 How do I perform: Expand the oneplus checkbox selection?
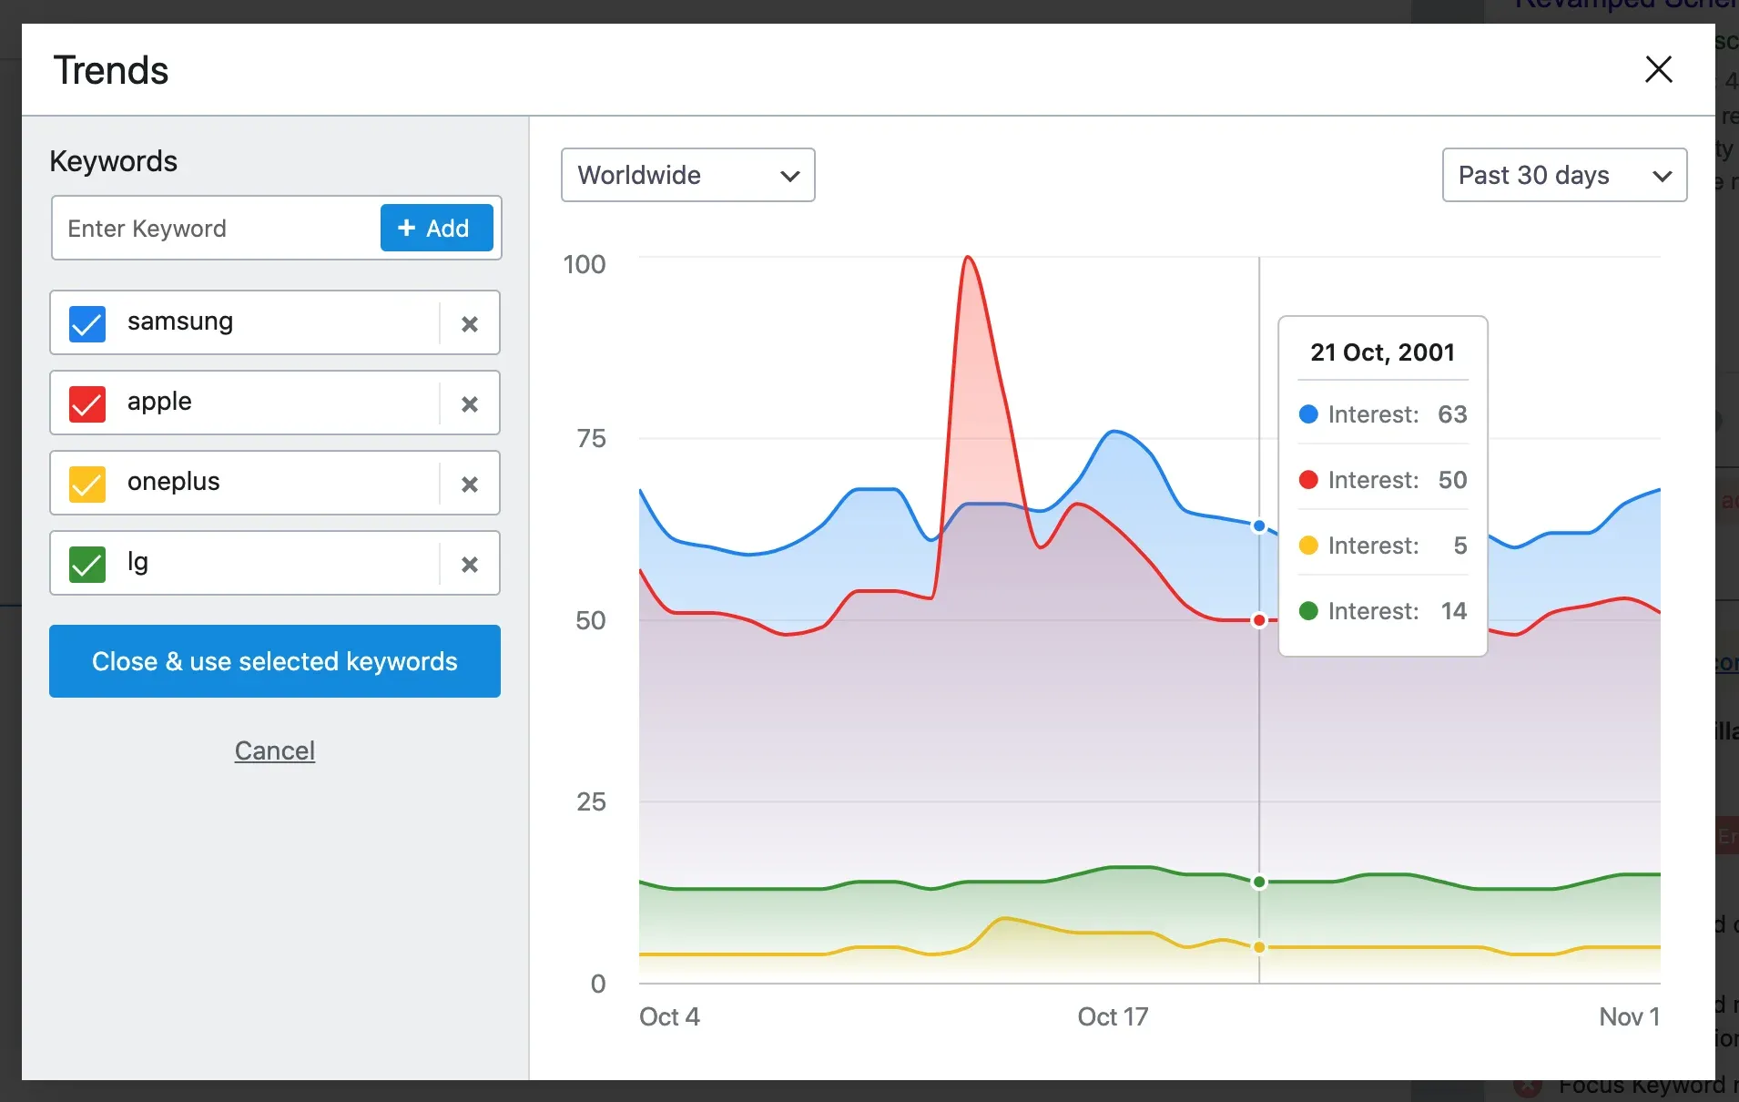[86, 484]
